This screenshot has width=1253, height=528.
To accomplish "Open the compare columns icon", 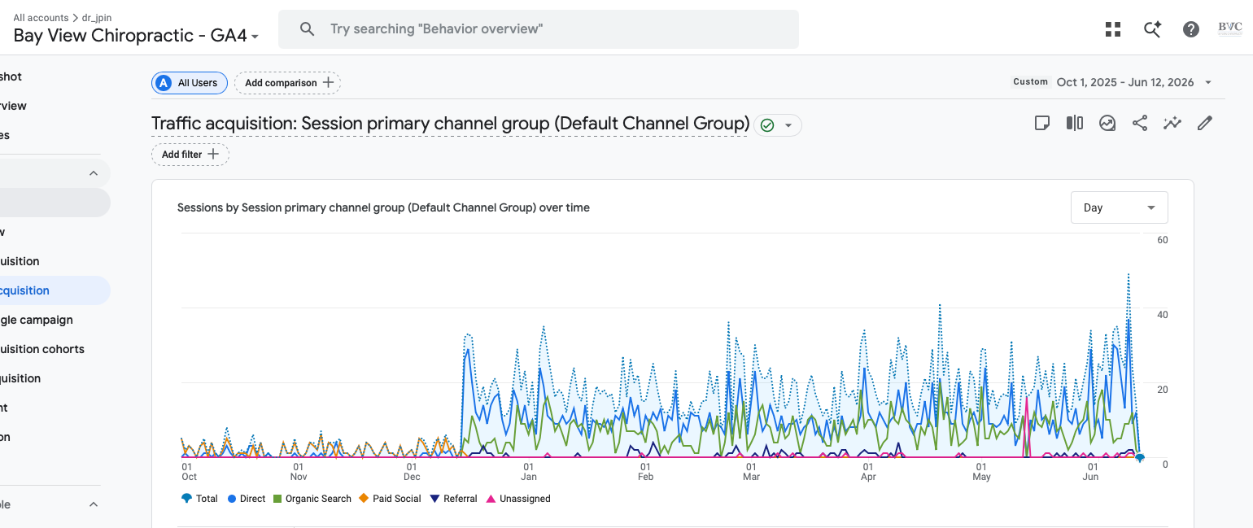I will 1075,123.
